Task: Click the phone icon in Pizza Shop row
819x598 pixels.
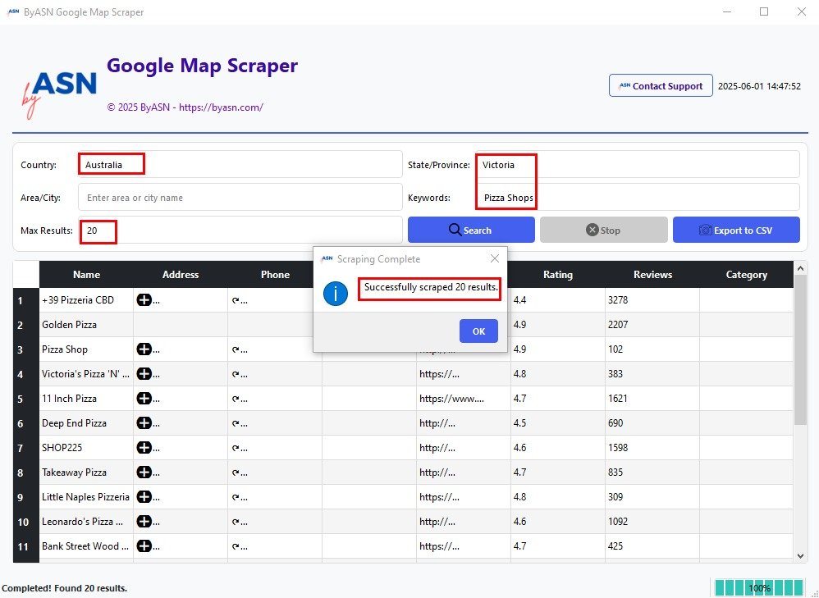Action: click(x=236, y=349)
